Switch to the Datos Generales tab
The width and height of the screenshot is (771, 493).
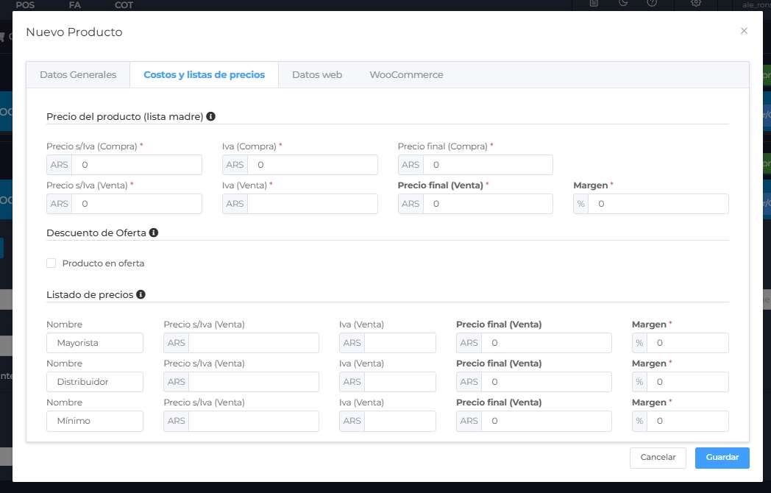[x=78, y=75]
